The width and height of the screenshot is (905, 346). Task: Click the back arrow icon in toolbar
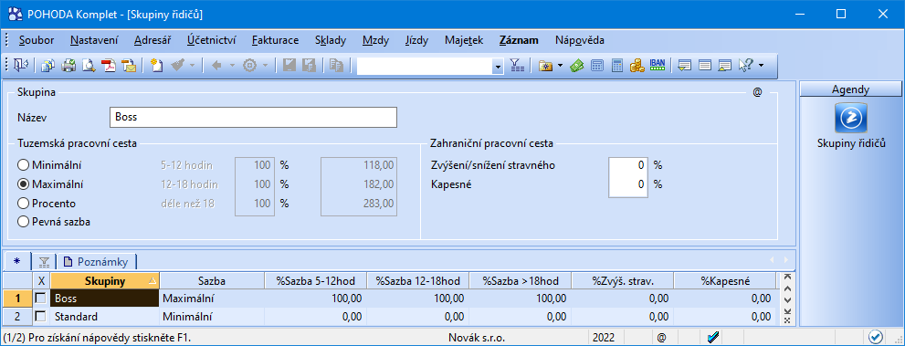217,66
